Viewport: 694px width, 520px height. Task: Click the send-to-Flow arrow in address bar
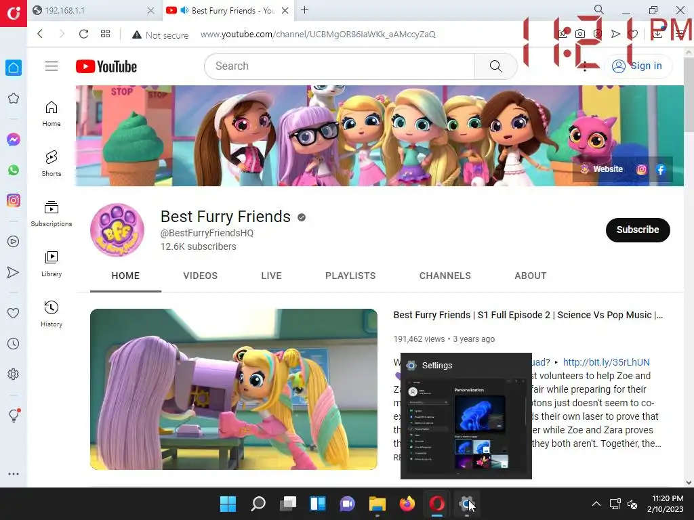click(x=615, y=34)
